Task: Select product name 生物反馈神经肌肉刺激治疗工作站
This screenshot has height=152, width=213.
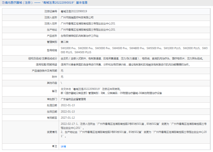Action: tap(80, 36)
